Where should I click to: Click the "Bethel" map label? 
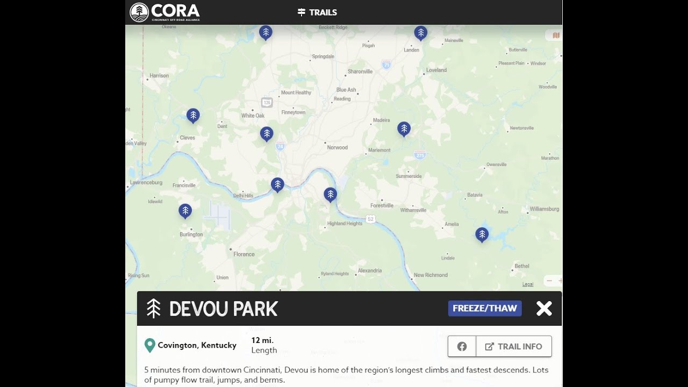point(522,266)
